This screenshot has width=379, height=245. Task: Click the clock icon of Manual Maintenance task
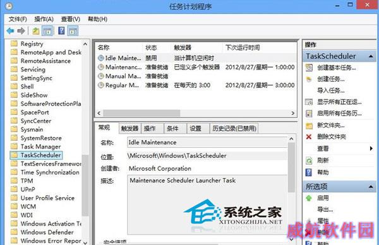[101, 76]
